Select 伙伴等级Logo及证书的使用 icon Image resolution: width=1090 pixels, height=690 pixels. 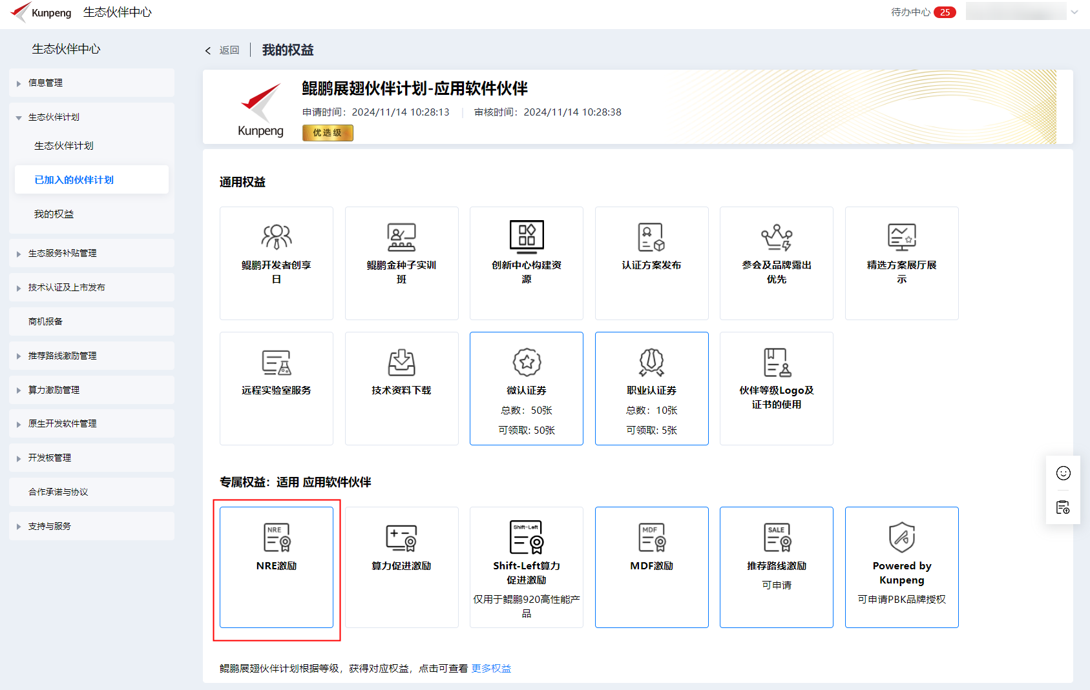(777, 362)
